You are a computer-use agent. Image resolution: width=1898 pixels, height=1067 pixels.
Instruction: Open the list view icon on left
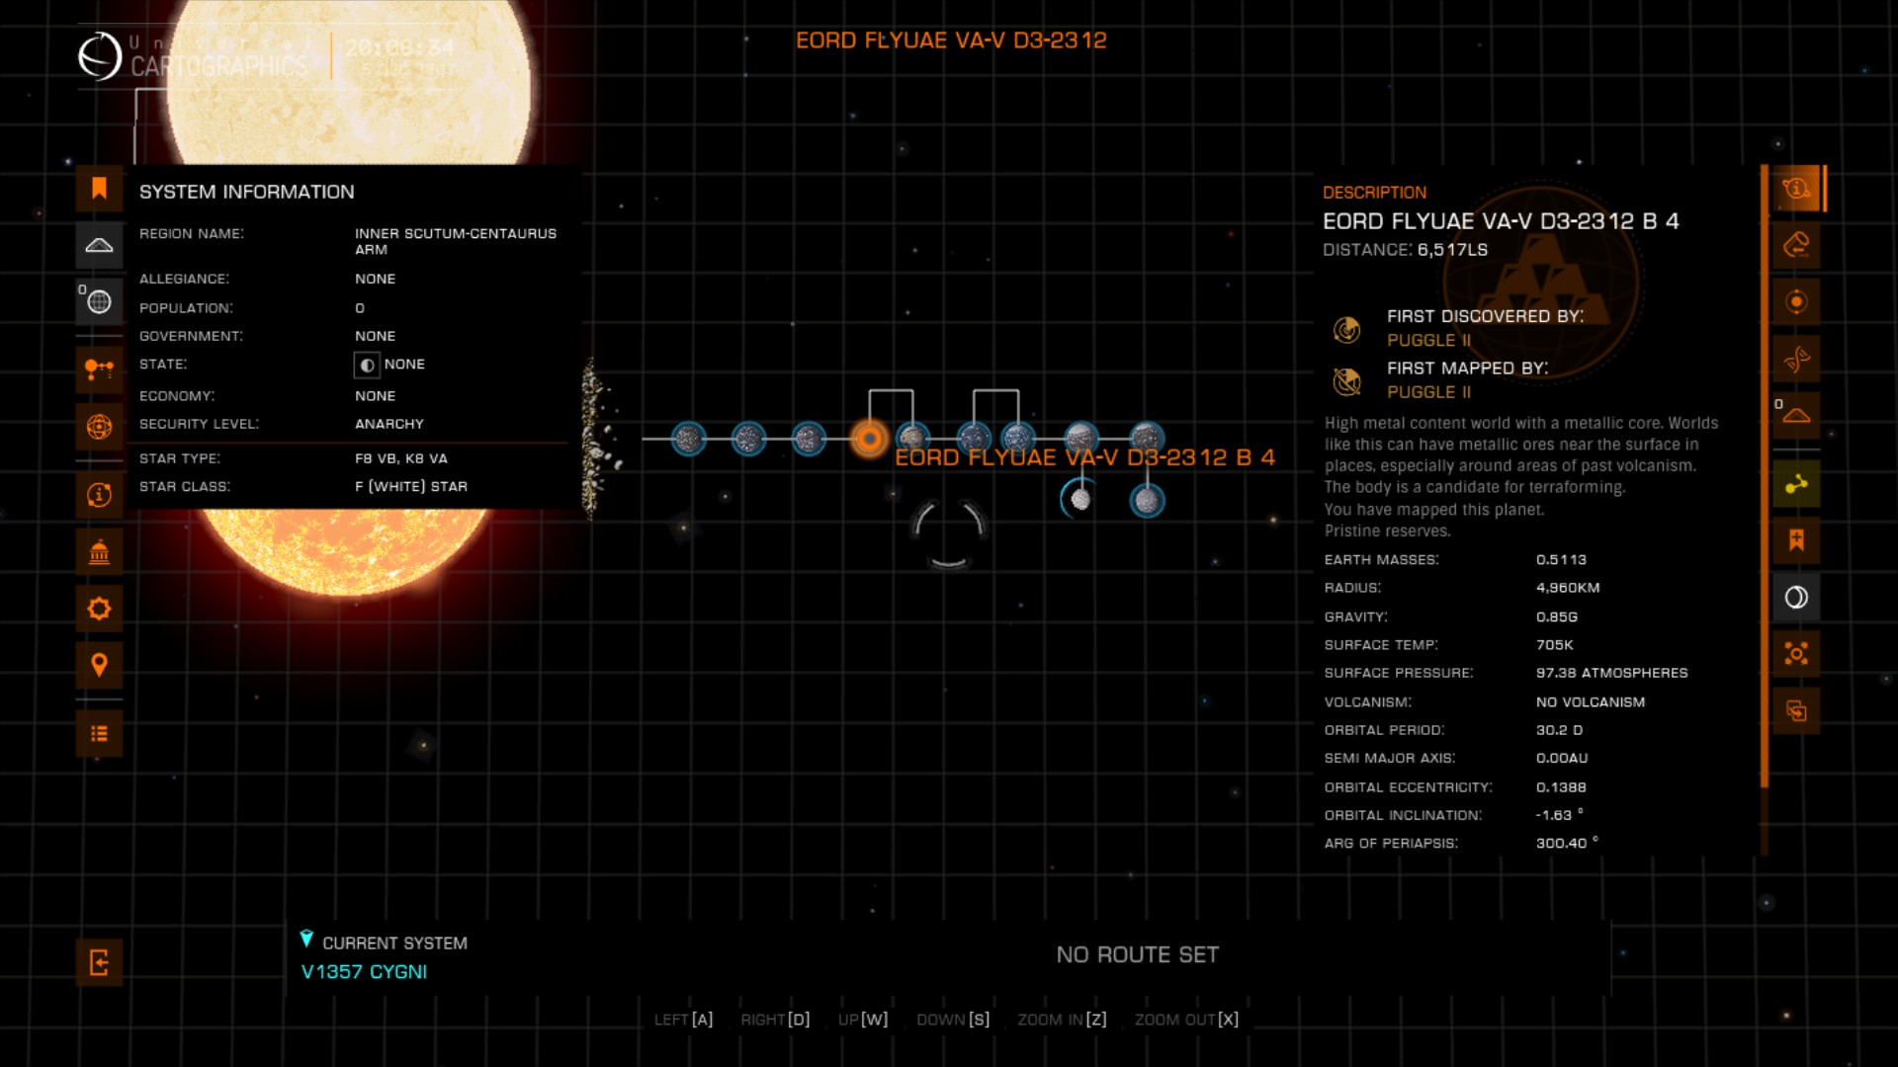point(99,734)
